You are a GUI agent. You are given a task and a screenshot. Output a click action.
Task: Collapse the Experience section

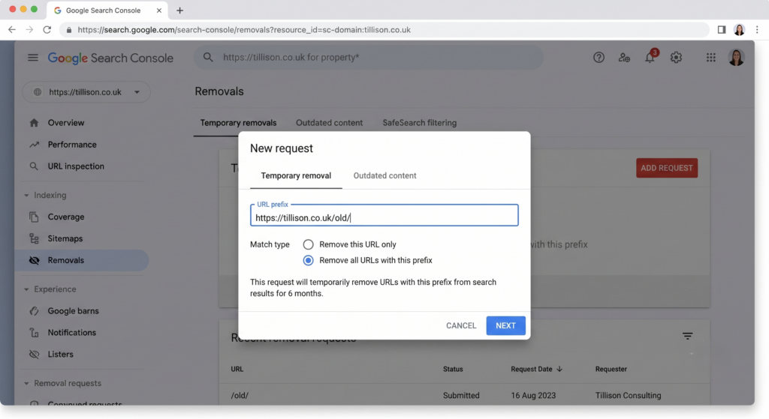[26, 289]
